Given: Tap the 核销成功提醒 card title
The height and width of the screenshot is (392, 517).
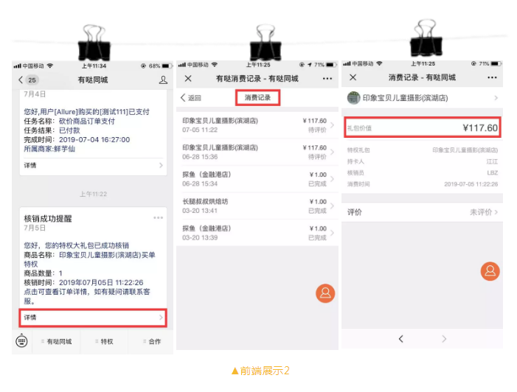Looking at the screenshot, I should pyautogui.click(x=48, y=218).
